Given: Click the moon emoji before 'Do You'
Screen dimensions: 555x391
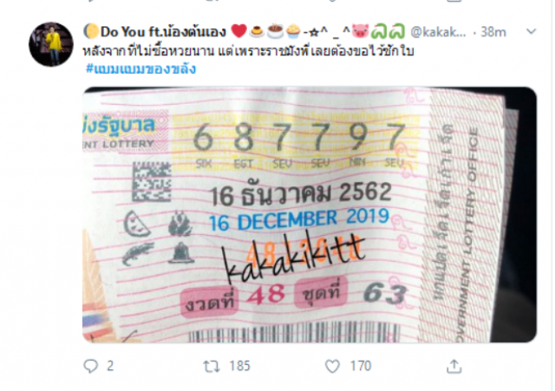Looking at the screenshot, I should point(91,31).
